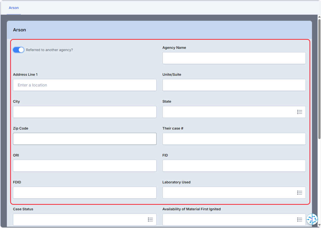The width and height of the screenshot is (321, 228).
Task: Focus the ORI input field
Action: (85, 166)
